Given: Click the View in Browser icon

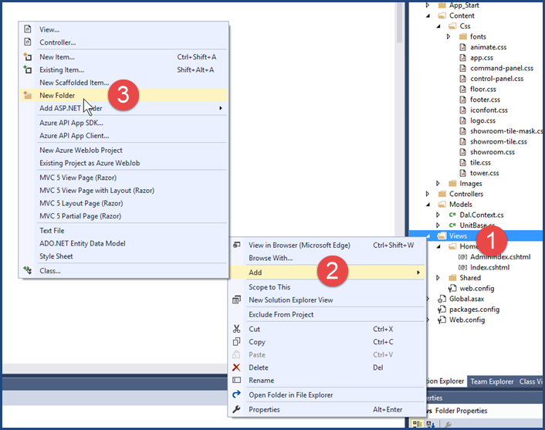Looking at the screenshot, I should (236, 245).
